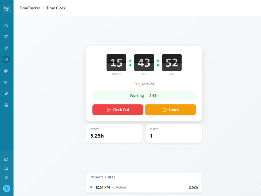Open the user avatar labeled R
Screen dimensions: 261x196
[x=7, y=188]
